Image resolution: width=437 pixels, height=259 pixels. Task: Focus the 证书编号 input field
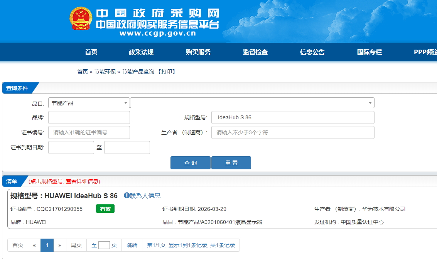(89, 132)
